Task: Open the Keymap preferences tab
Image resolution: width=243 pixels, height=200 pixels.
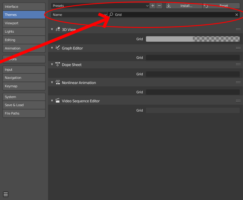Action: 24,86
